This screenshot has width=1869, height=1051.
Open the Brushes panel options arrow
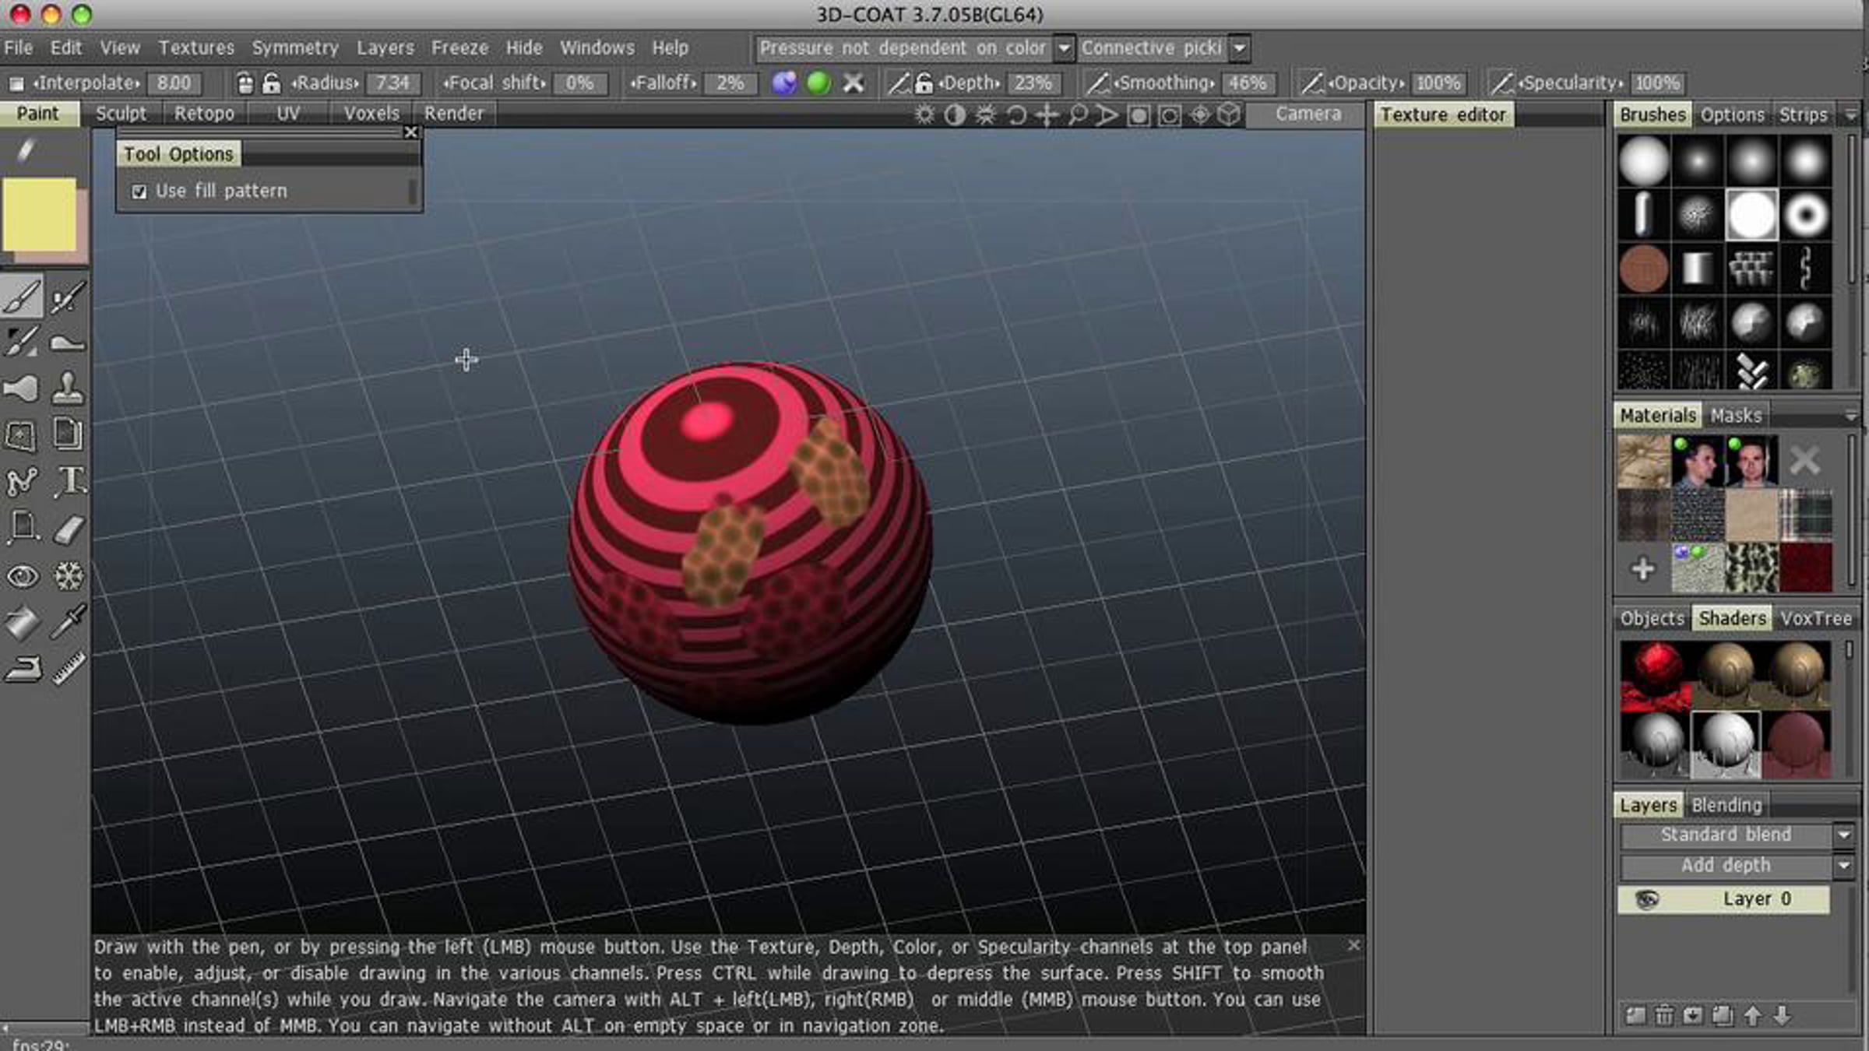[x=1850, y=116]
